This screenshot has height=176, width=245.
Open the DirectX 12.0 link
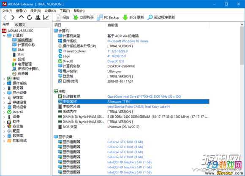[x=116, y=61]
